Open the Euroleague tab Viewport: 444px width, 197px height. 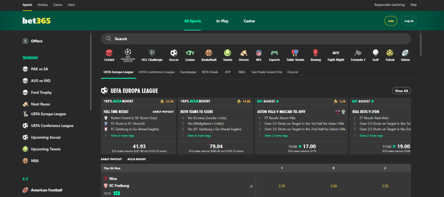pyautogui.click(x=188, y=72)
